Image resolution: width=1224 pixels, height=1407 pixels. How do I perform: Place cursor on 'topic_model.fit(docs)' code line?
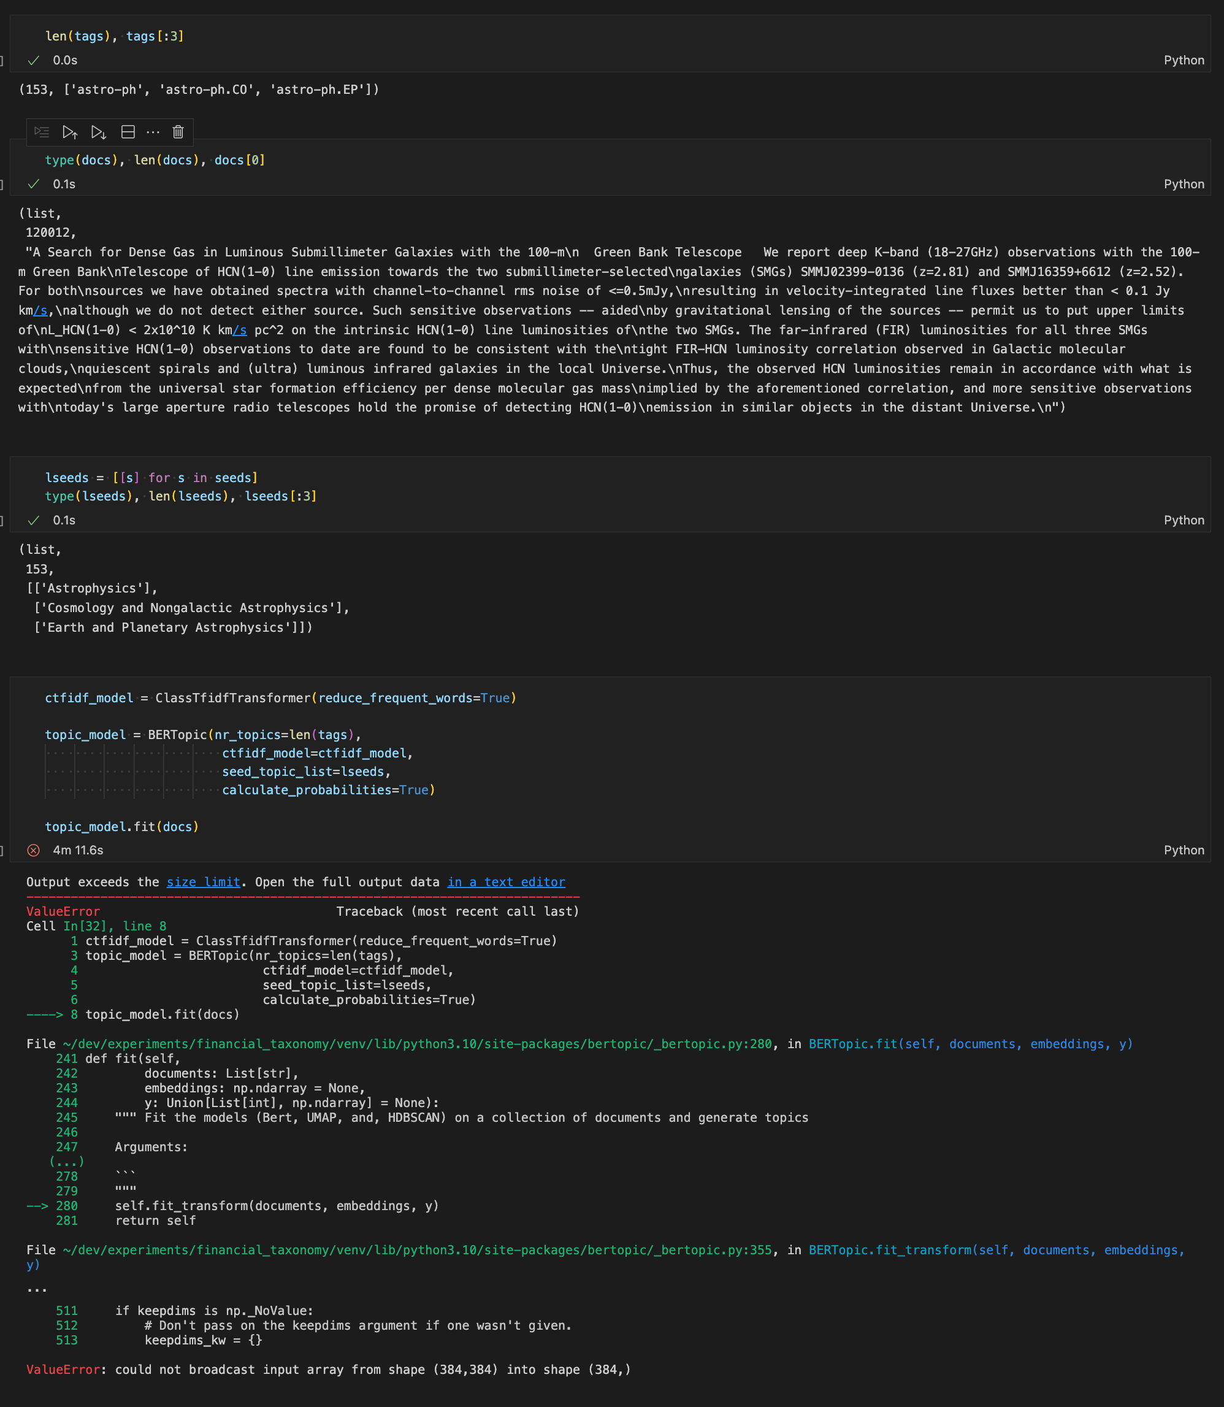pos(122,826)
